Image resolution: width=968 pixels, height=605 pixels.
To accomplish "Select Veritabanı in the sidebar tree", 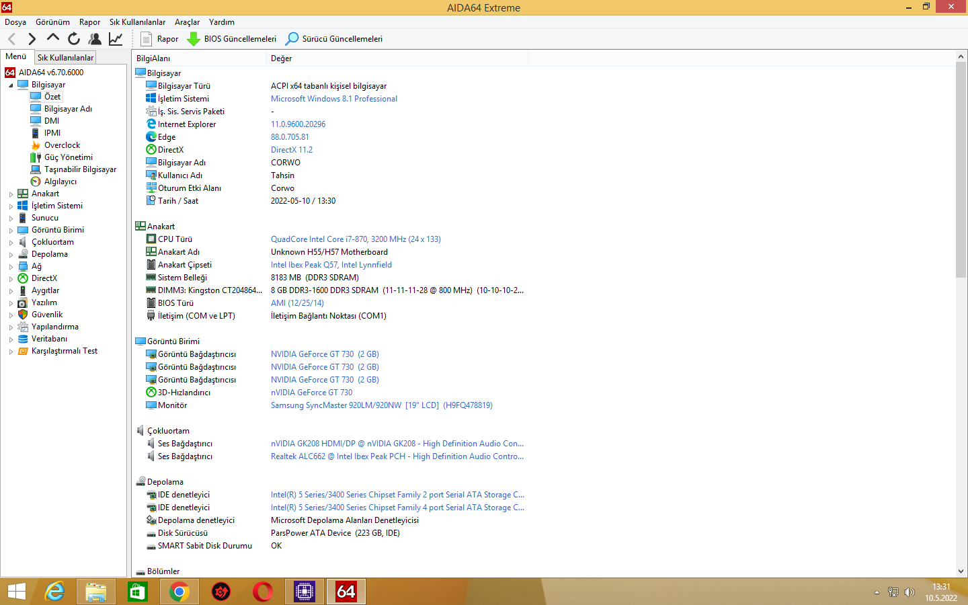I will point(49,339).
